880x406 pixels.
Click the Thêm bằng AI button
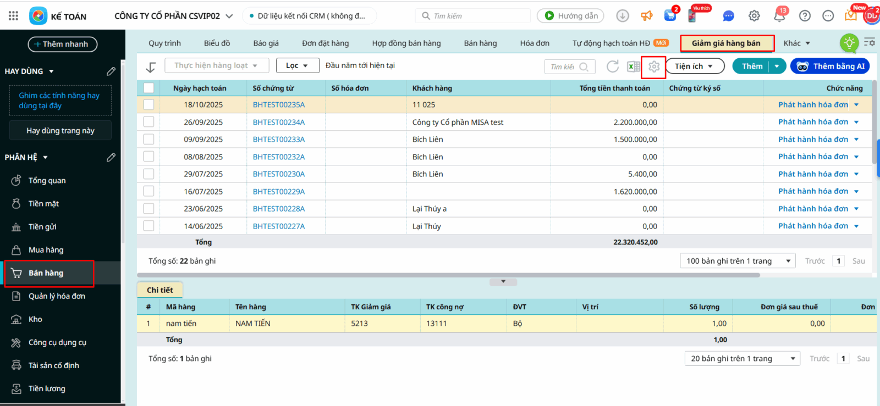[830, 66]
